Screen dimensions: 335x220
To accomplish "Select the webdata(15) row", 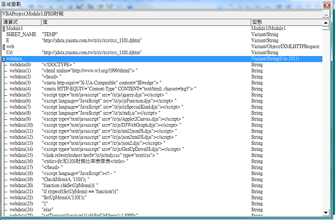I will pos(162,155).
